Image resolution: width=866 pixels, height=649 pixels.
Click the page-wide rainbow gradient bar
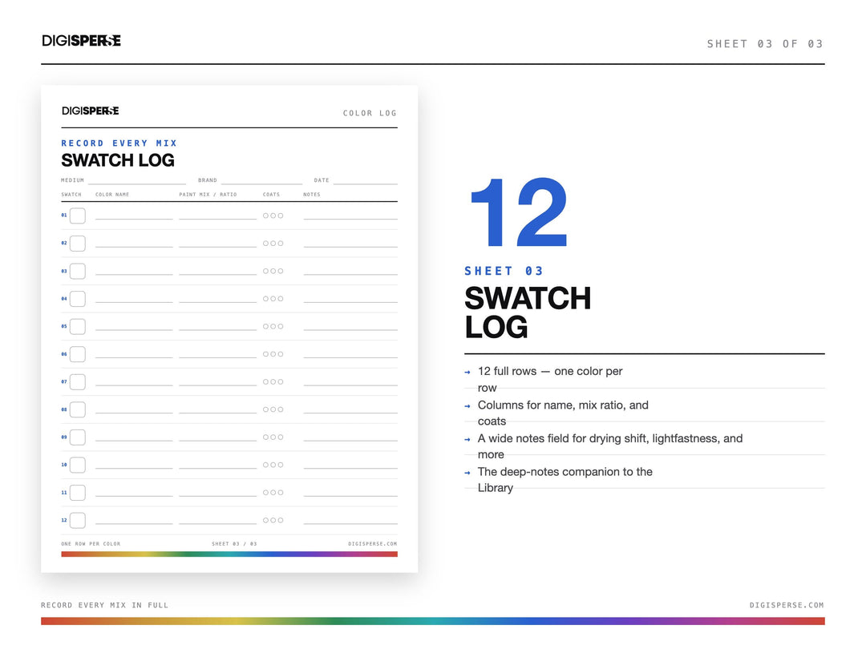click(433, 622)
